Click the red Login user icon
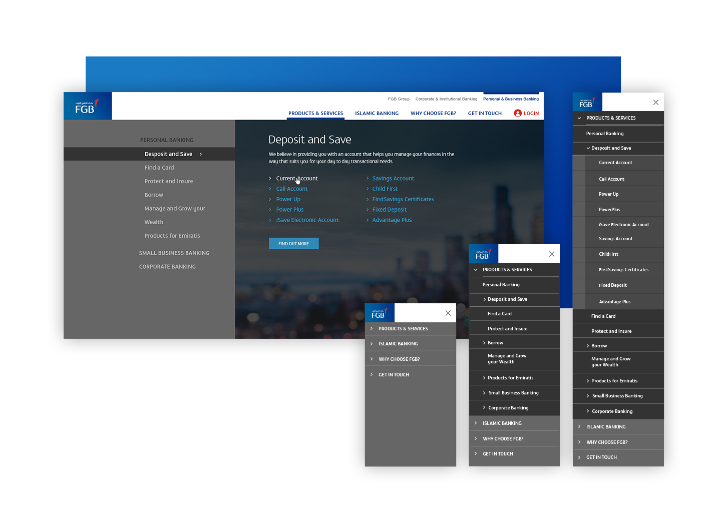Screen dimensions: 714x505 pos(518,114)
